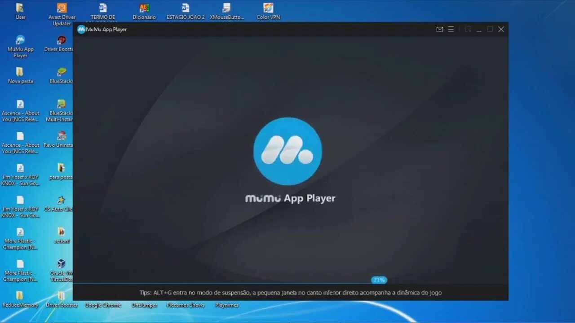Select the TERMO DE Word document icon
Screen dimensions: 575x323
[103, 13]
